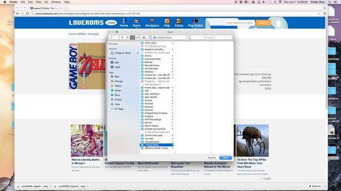Click the orange Search button on LoveROMs
This screenshot has height=191, width=341.
tap(263, 23)
